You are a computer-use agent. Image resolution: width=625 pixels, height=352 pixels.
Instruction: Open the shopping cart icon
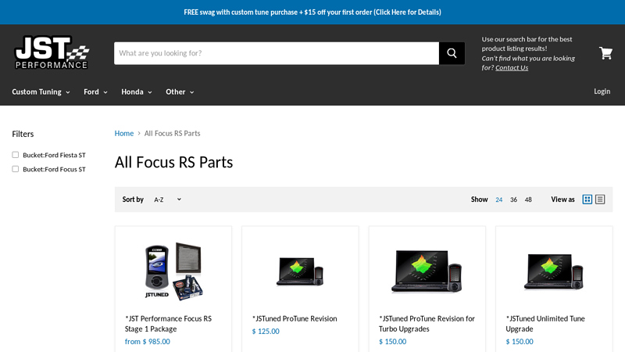(x=605, y=52)
